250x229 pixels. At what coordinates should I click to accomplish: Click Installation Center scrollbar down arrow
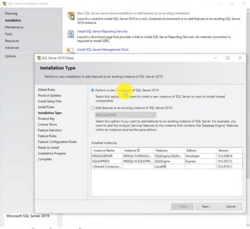[248, 225]
